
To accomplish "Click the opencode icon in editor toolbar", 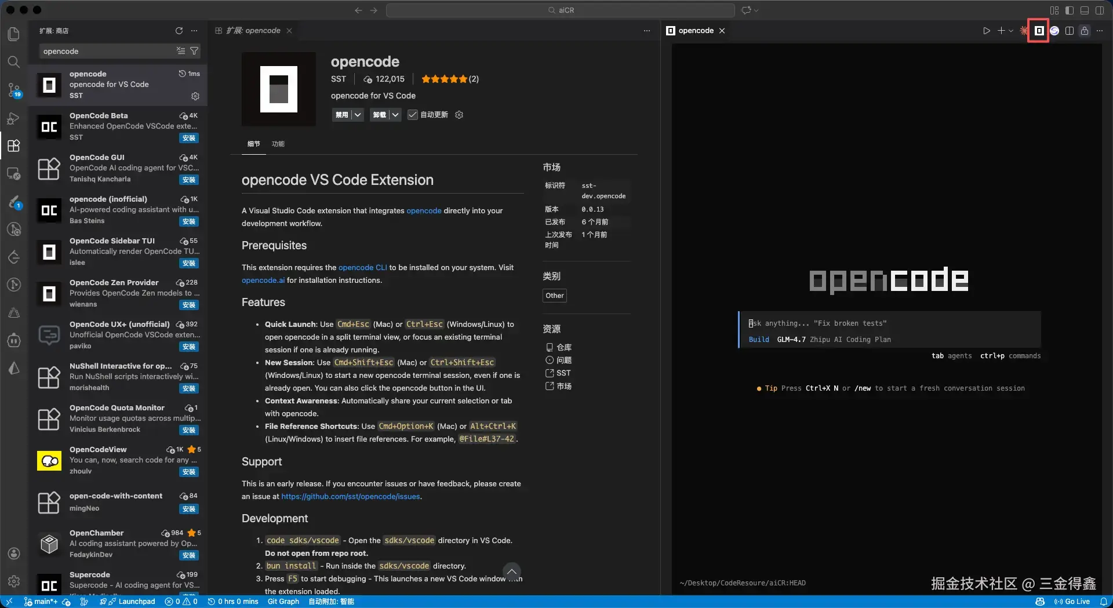I will 1039,31.
